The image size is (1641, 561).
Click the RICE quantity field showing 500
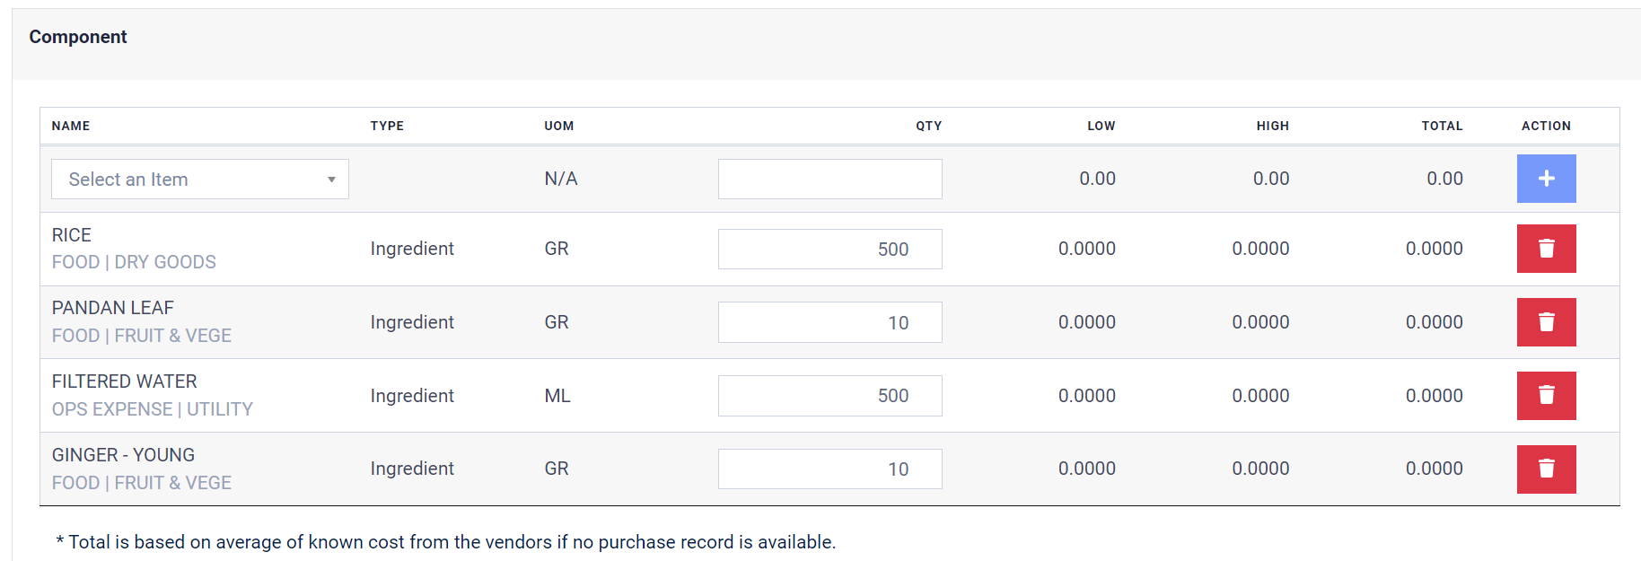point(829,250)
